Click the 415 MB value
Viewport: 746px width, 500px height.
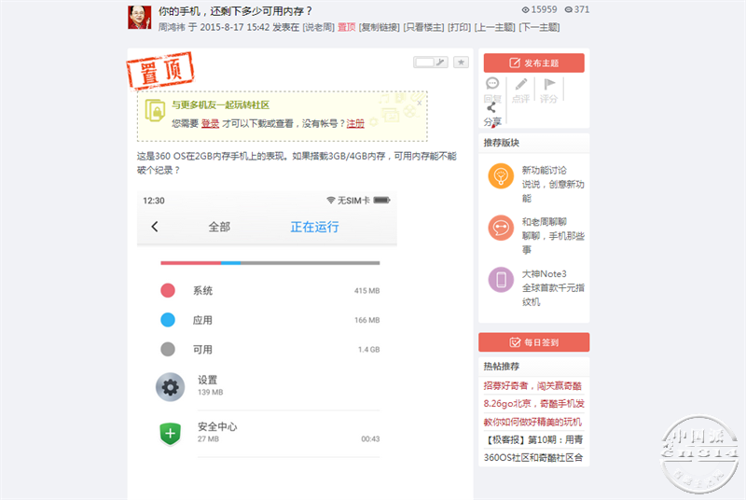(366, 291)
